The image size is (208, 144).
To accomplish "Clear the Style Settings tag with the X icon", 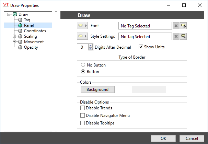I will click(176, 36).
